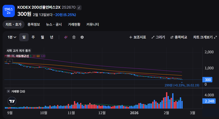The width and height of the screenshot is (219, 119).
Task: Expand chart with 차트 크게보기
Action: [x=205, y=37]
